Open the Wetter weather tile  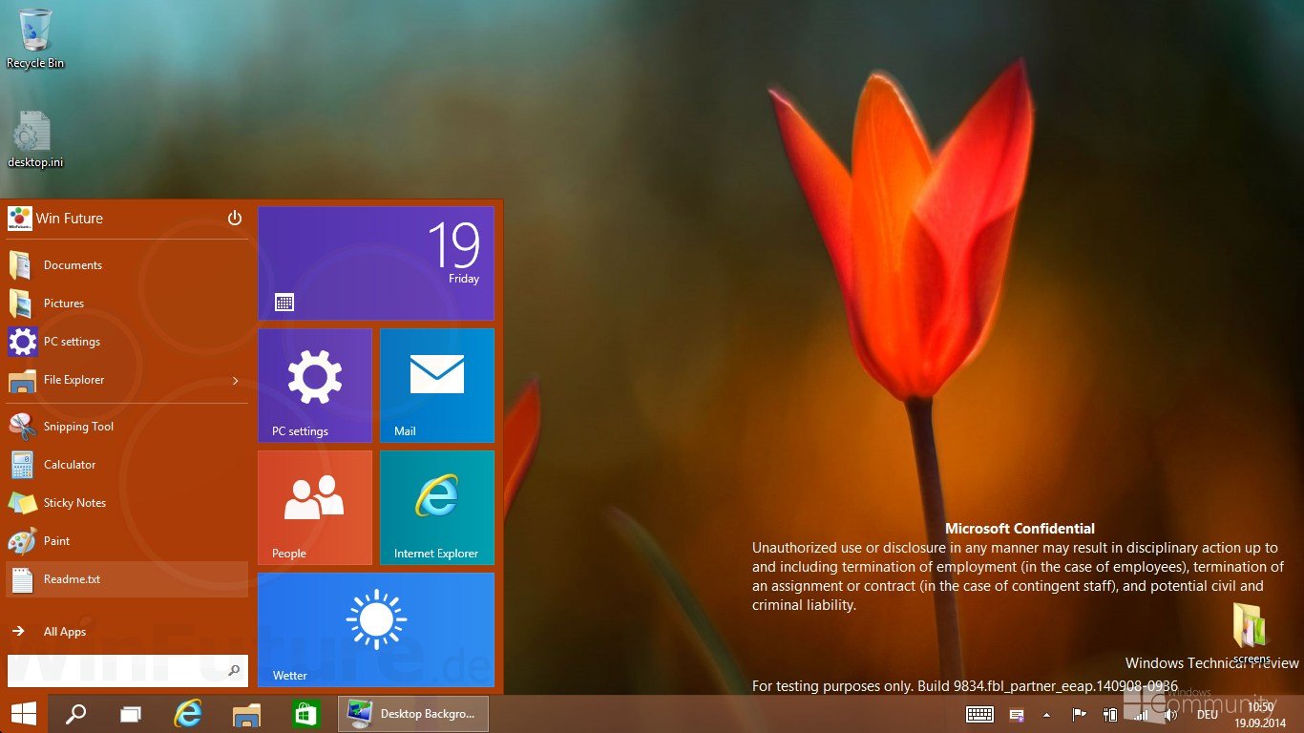tap(376, 630)
